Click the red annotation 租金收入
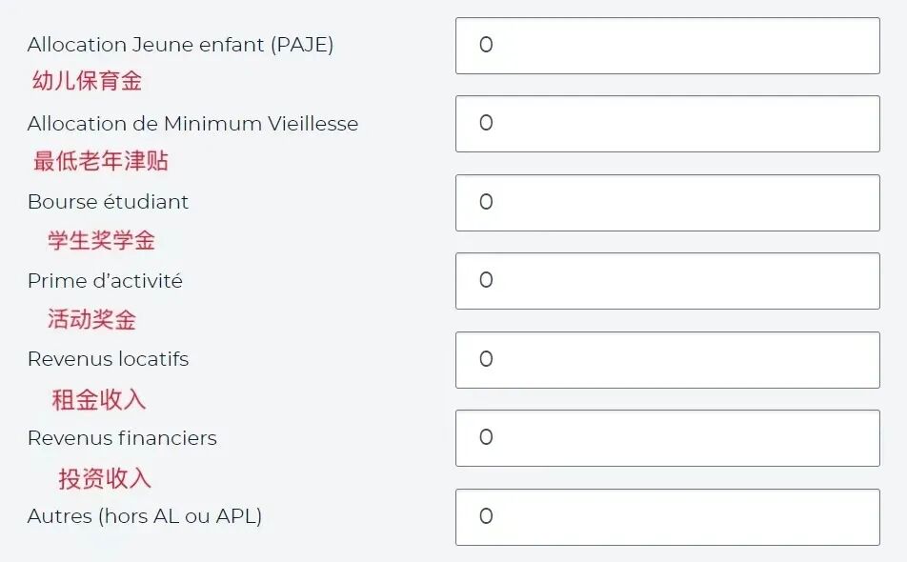 tap(99, 399)
